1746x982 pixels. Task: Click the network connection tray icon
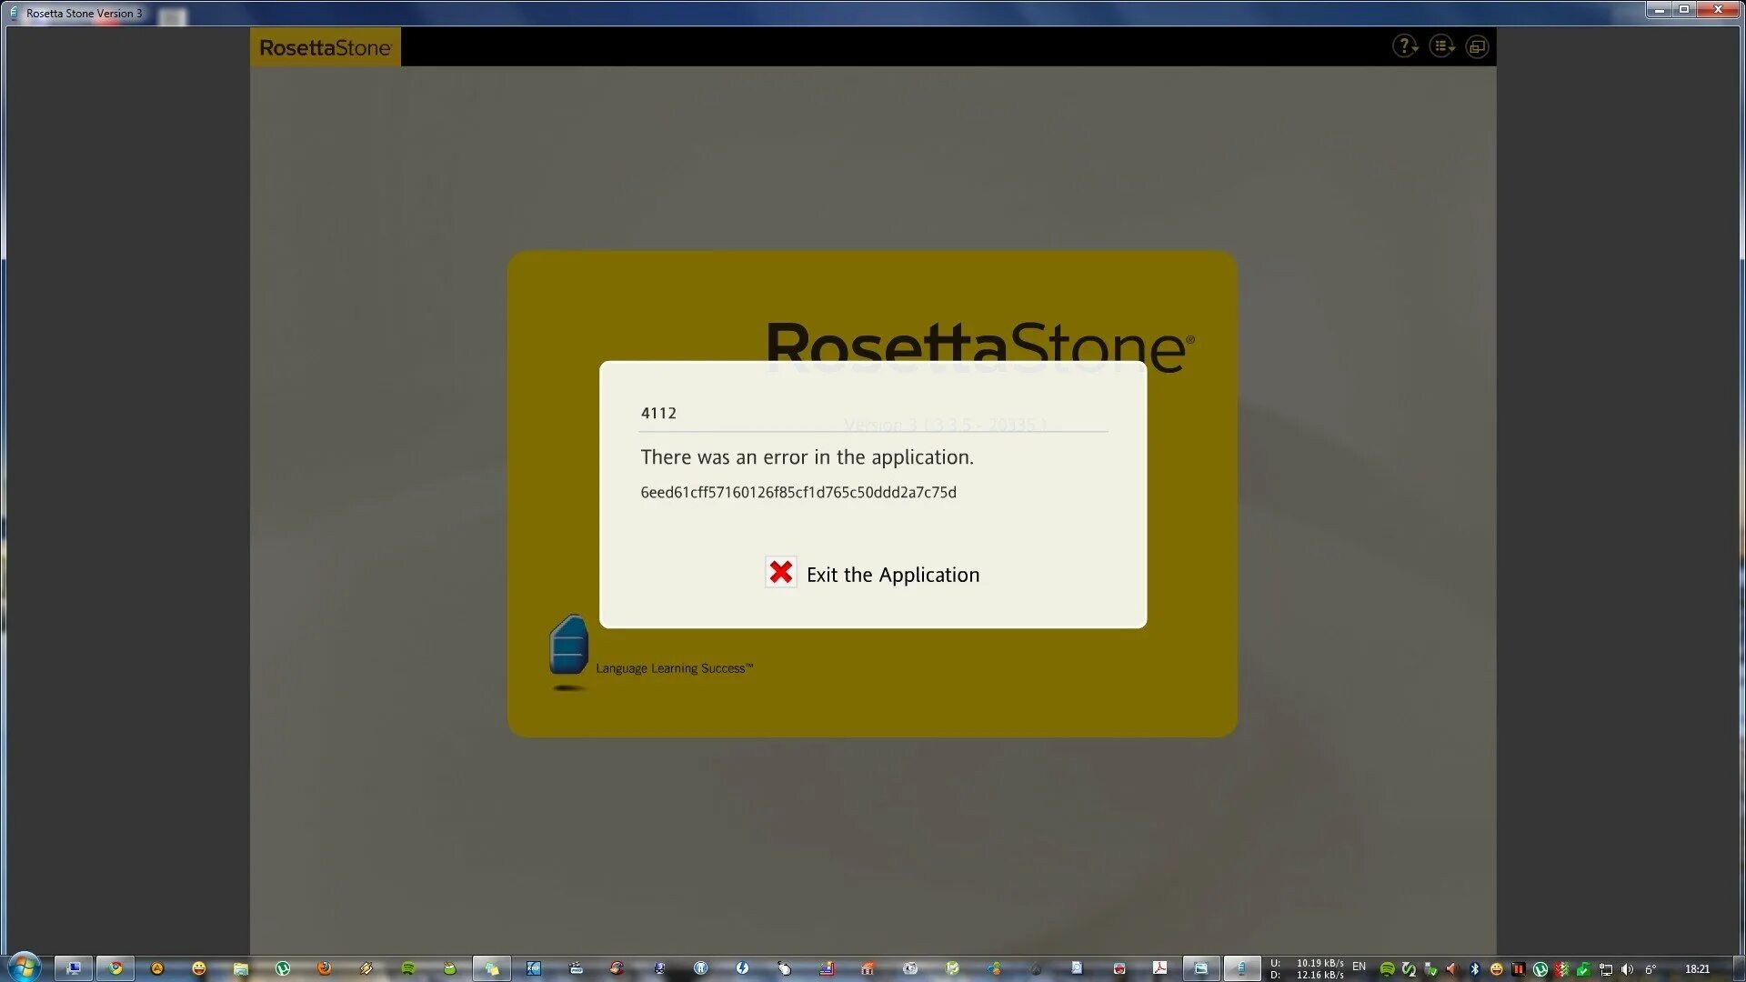(x=1606, y=969)
